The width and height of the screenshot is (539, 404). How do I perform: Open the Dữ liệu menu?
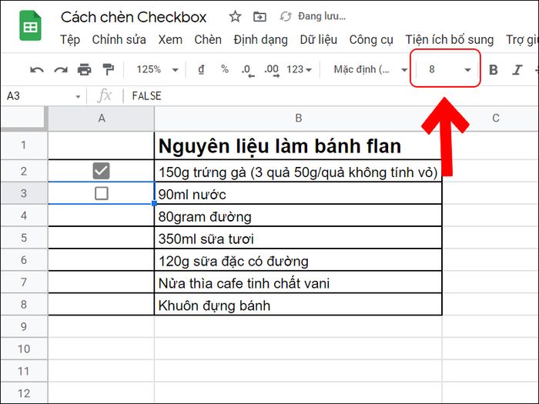click(x=318, y=40)
